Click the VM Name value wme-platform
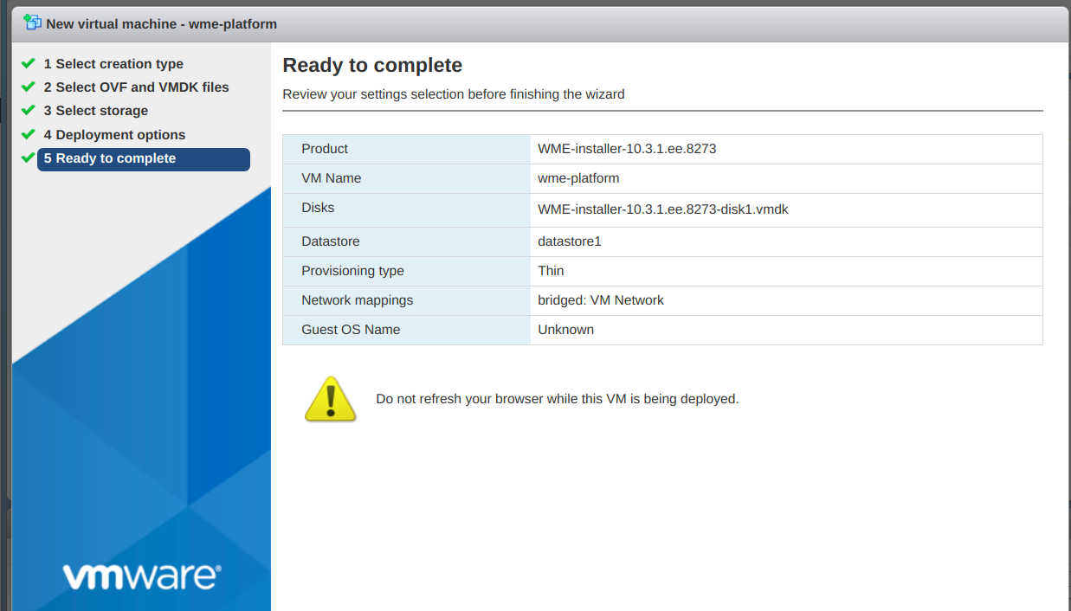Image resolution: width=1071 pixels, height=611 pixels. [x=578, y=178]
